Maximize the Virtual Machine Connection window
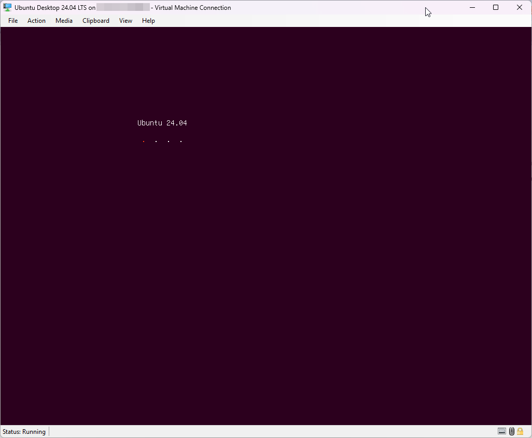 495,7
